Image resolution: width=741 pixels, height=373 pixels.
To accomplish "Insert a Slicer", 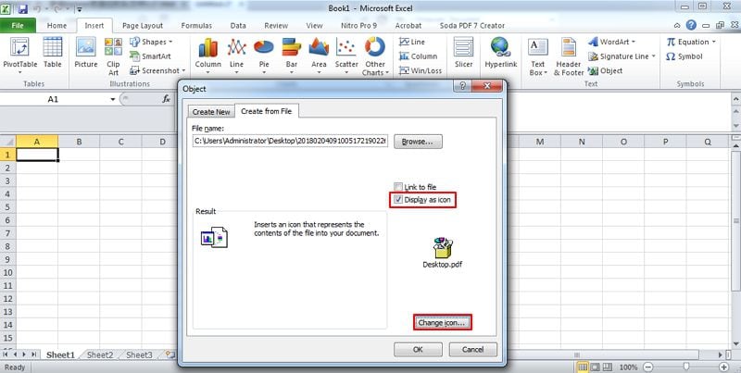I will point(464,53).
